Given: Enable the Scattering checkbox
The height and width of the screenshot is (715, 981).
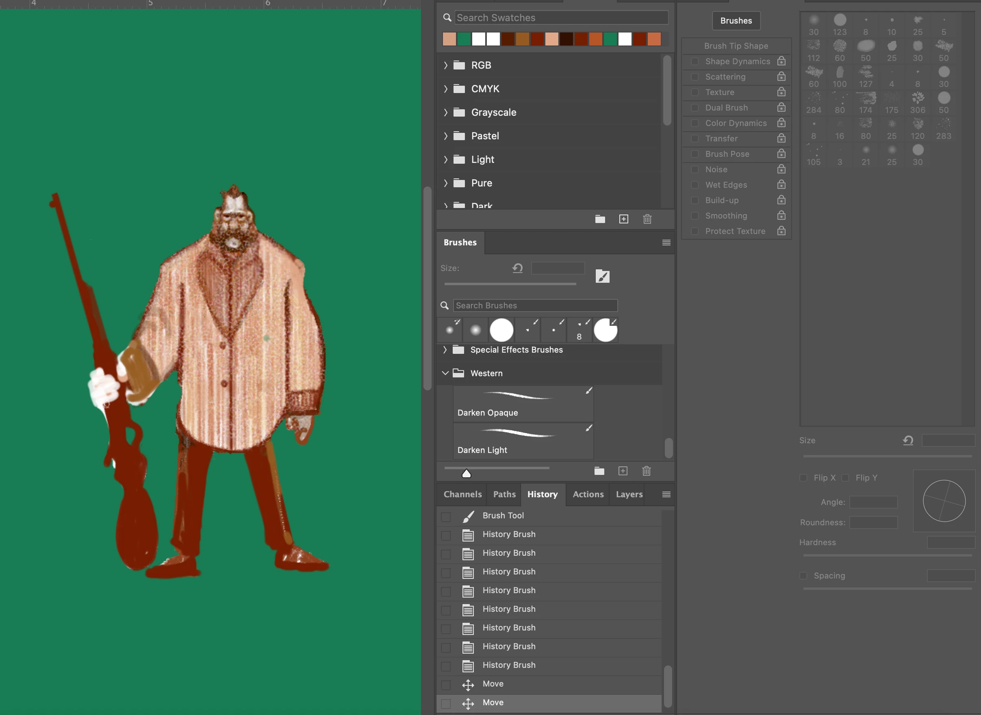Looking at the screenshot, I should (695, 77).
